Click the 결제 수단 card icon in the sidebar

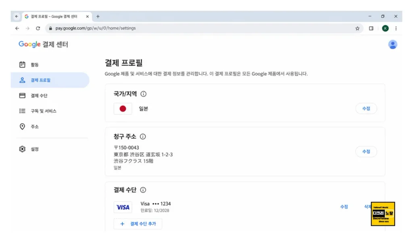[x=23, y=95]
